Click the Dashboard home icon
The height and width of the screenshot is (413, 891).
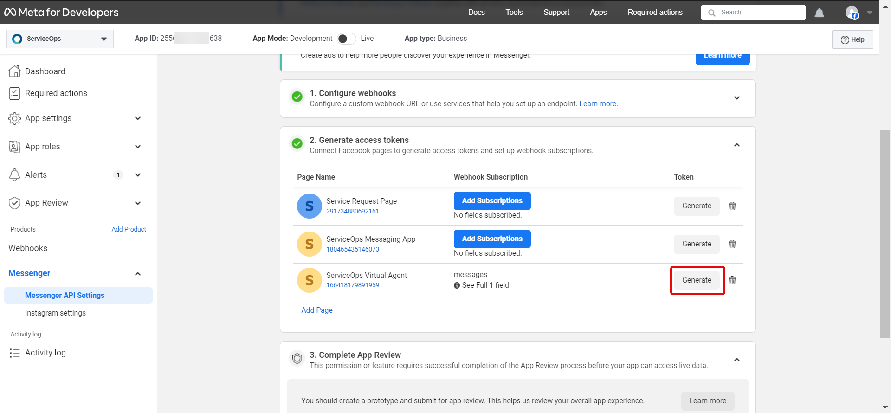15,71
